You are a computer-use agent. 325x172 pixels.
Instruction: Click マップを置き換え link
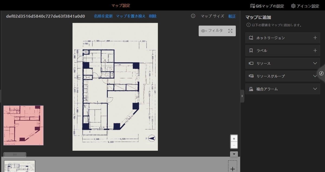(x=131, y=16)
